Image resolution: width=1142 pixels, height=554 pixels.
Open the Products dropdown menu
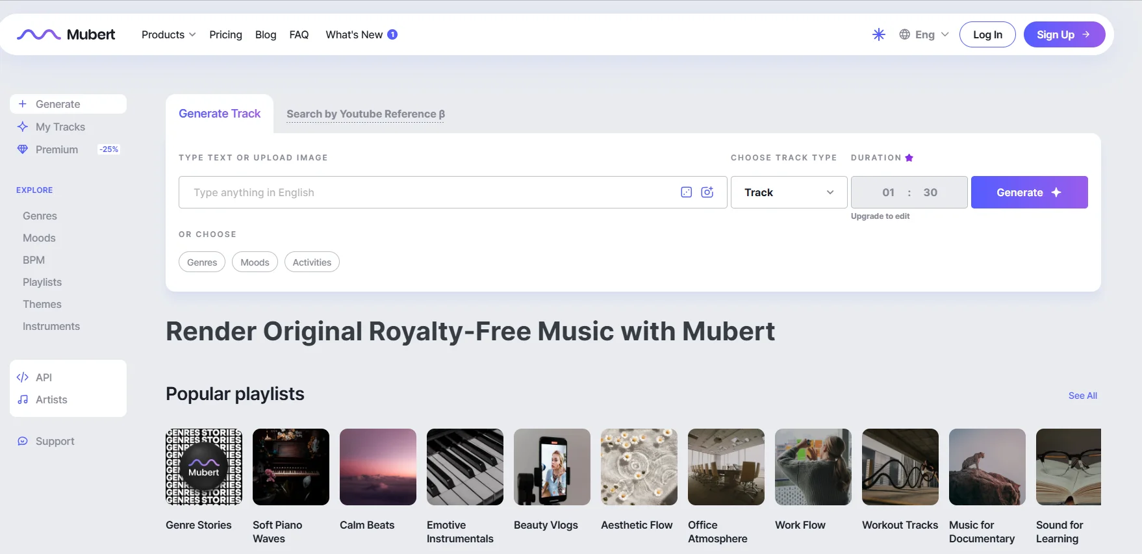[x=169, y=34]
